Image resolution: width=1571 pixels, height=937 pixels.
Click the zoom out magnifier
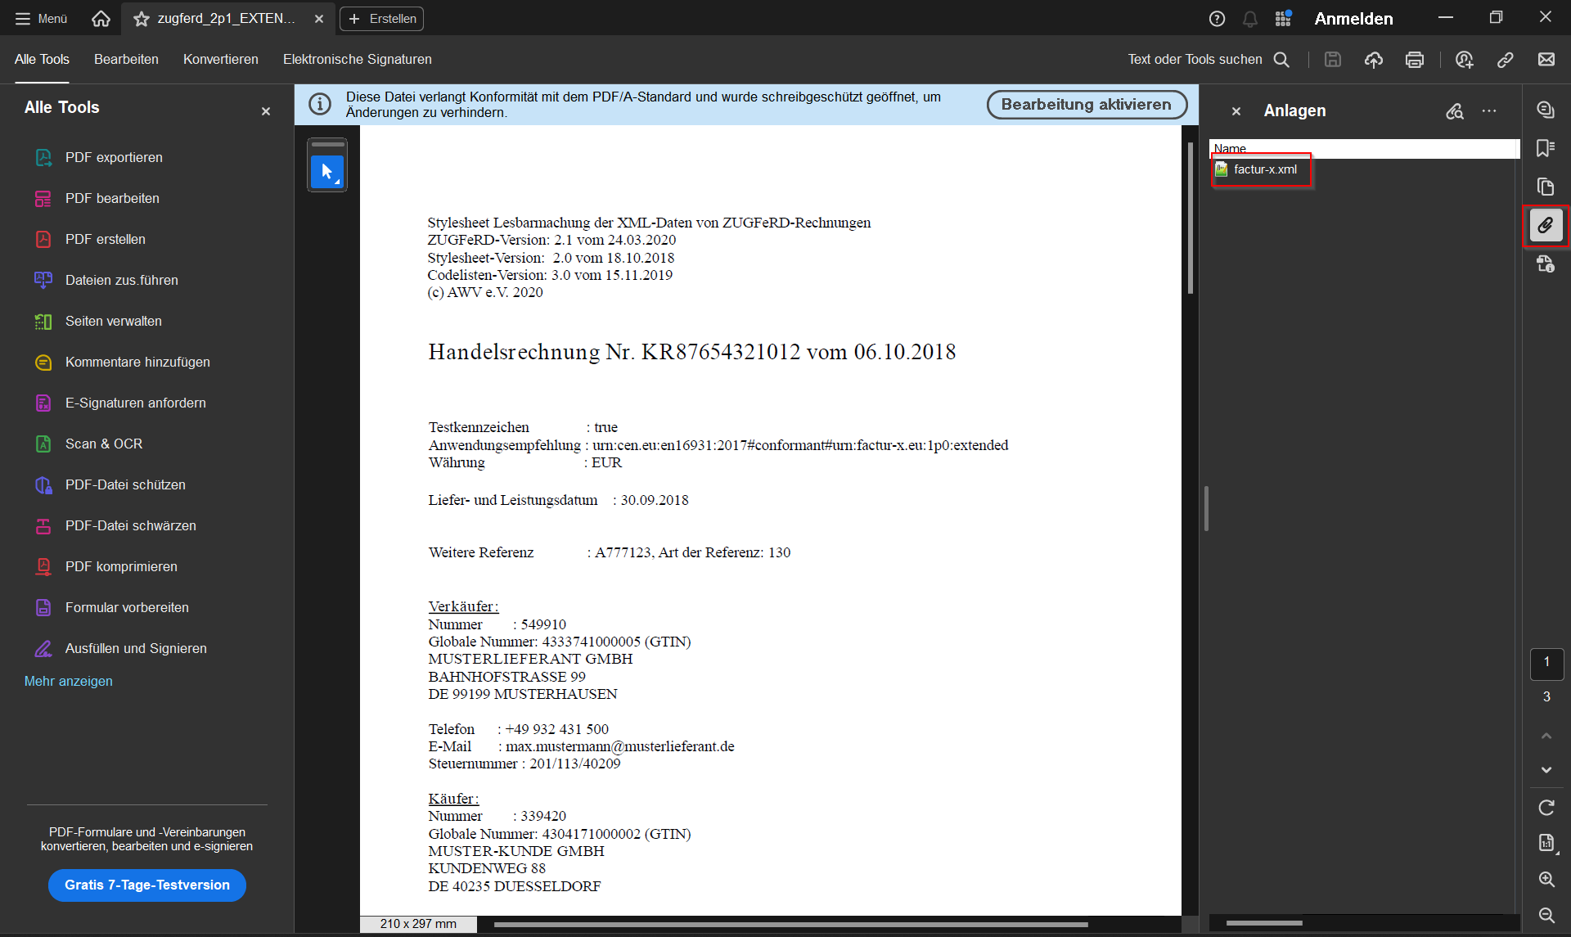pos(1546,915)
